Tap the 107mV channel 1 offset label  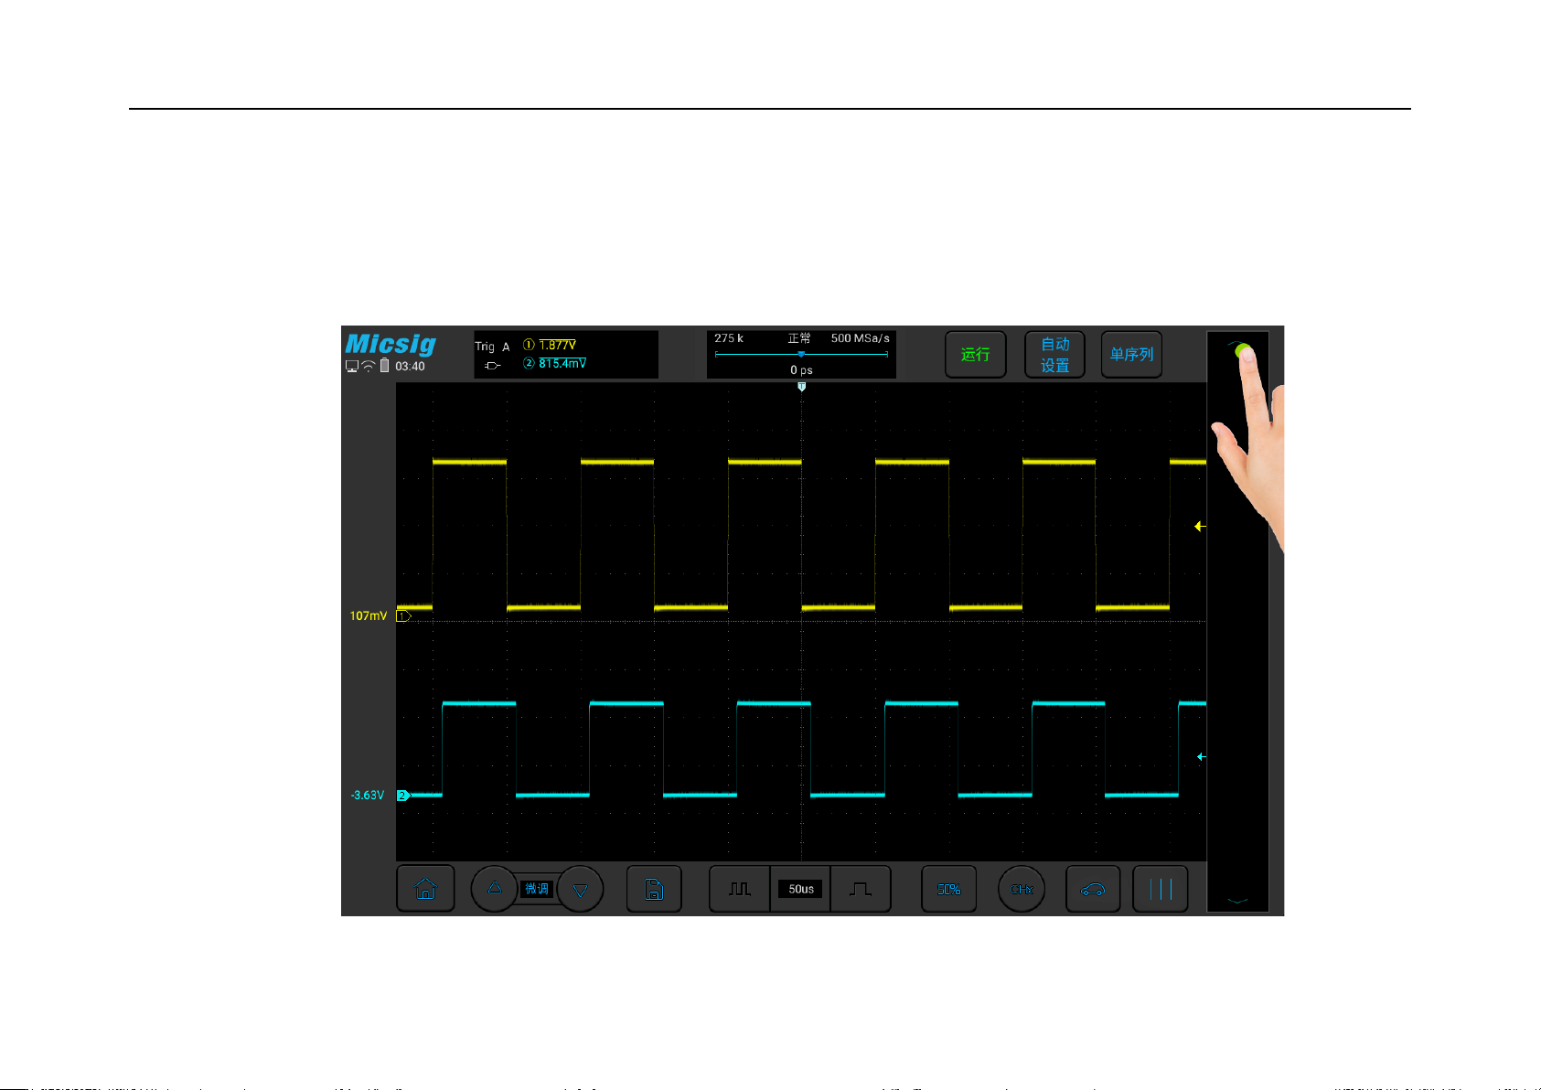click(368, 616)
